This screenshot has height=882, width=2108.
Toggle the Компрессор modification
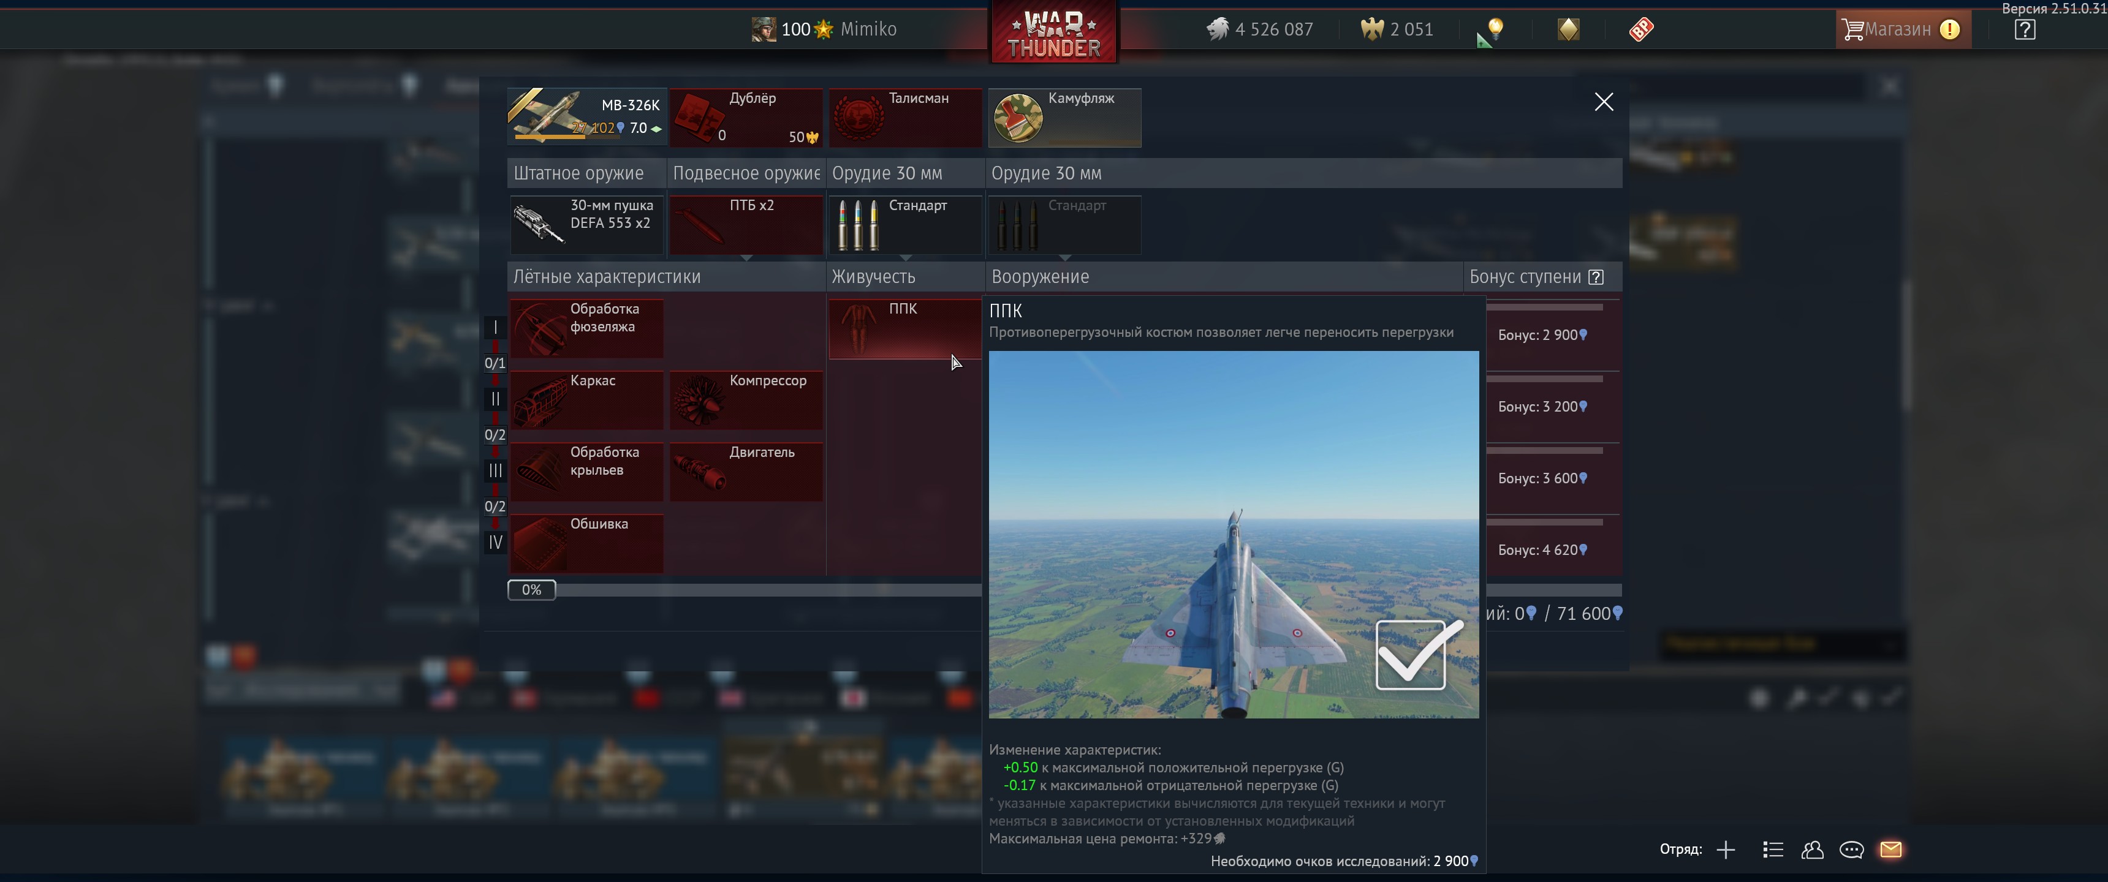coord(746,400)
